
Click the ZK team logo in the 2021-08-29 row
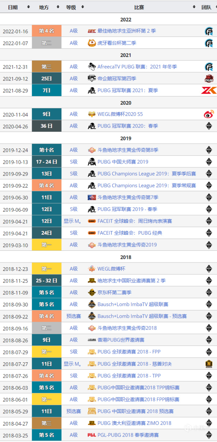pyautogui.click(x=209, y=90)
